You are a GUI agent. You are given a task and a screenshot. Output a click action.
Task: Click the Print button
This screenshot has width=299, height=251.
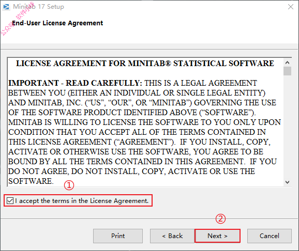(118, 236)
